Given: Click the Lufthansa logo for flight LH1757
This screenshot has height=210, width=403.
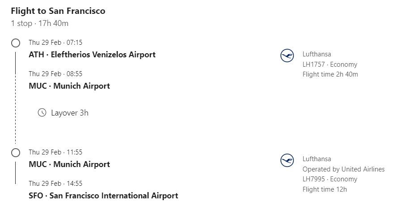Looking at the screenshot, I should [287, 56].
